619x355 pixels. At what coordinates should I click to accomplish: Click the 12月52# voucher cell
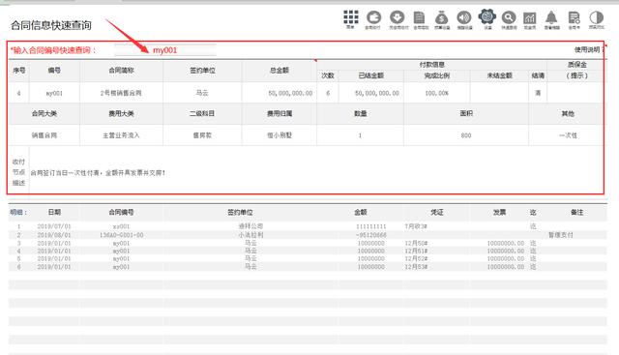click(416, 258)
